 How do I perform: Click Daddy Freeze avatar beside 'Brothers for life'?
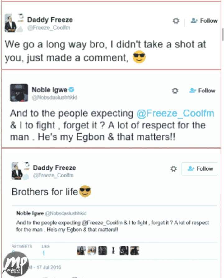(x=17, y=171)
